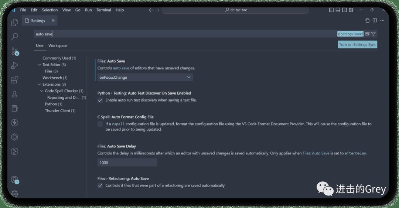Clear the settings search input
399x208 pixels.
click(x=368, y=34)
